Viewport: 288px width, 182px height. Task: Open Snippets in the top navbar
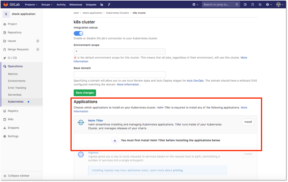pyautogui.click(x=91, y=5)
